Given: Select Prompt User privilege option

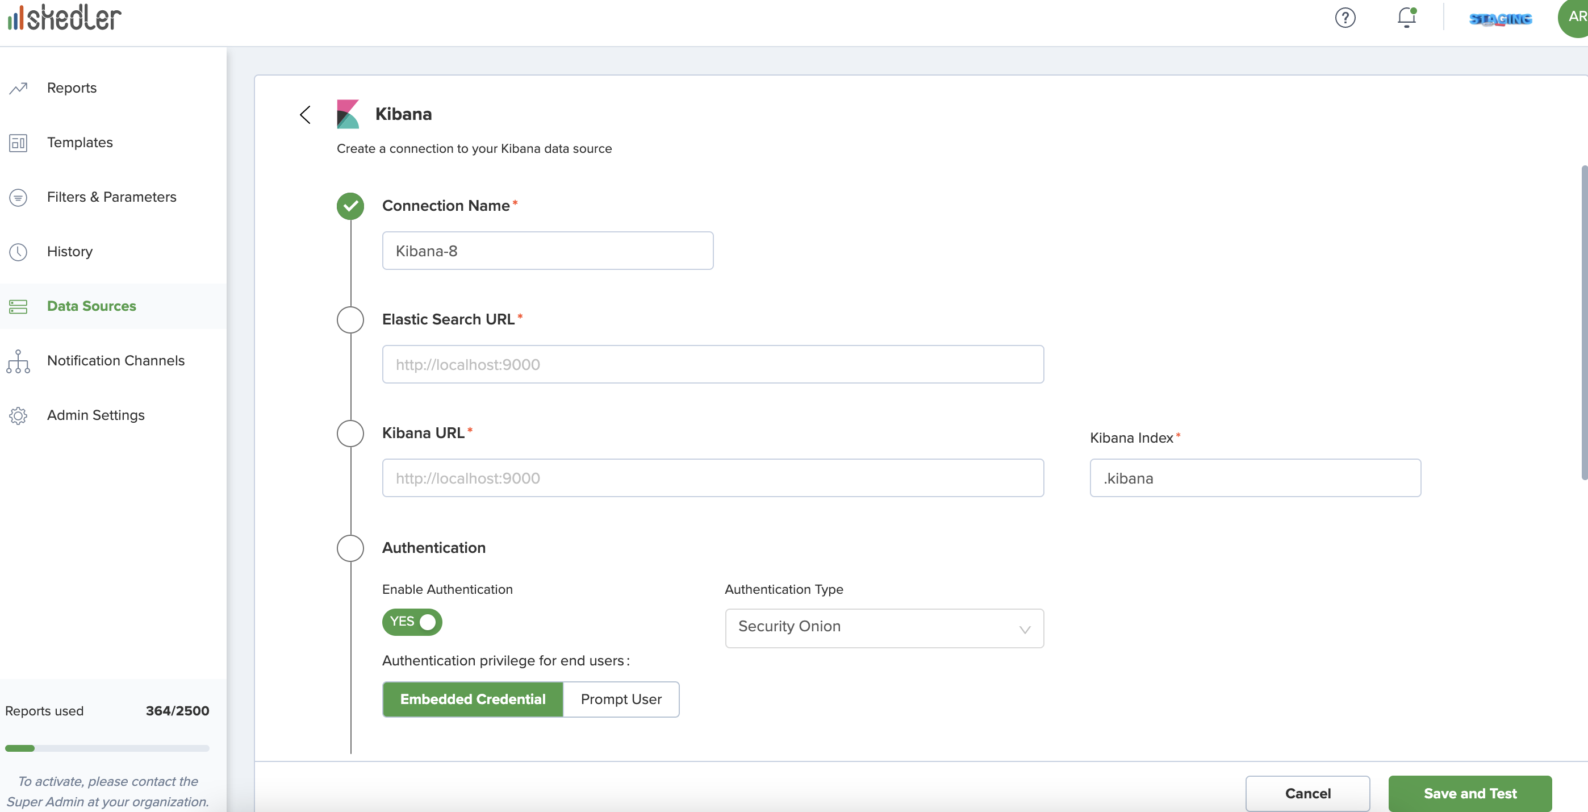Looking at the screenshot, I should [621, 699].
